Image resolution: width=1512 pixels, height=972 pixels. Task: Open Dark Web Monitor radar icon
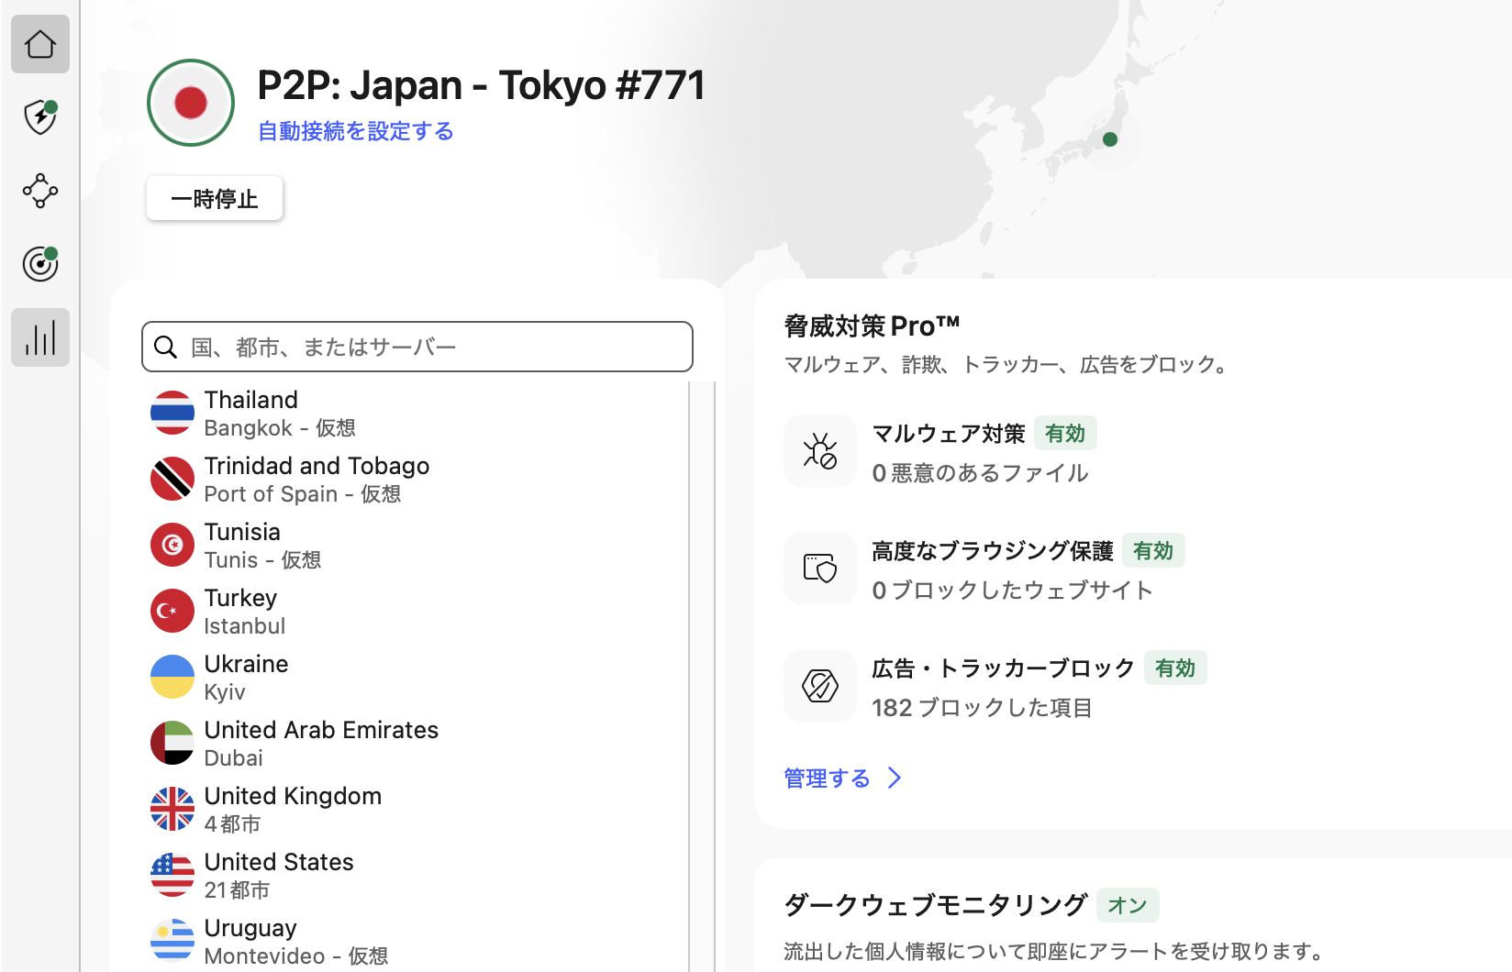click(40, 264)
